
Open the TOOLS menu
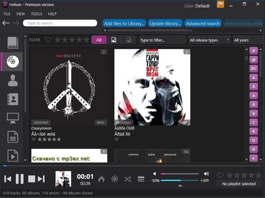pyautogui.click(x=36, y=14)
